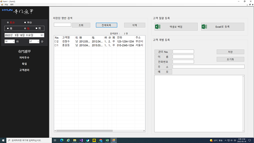Select the 陽 calendar radio button
The image size is (254, 143).
point(8,28)
